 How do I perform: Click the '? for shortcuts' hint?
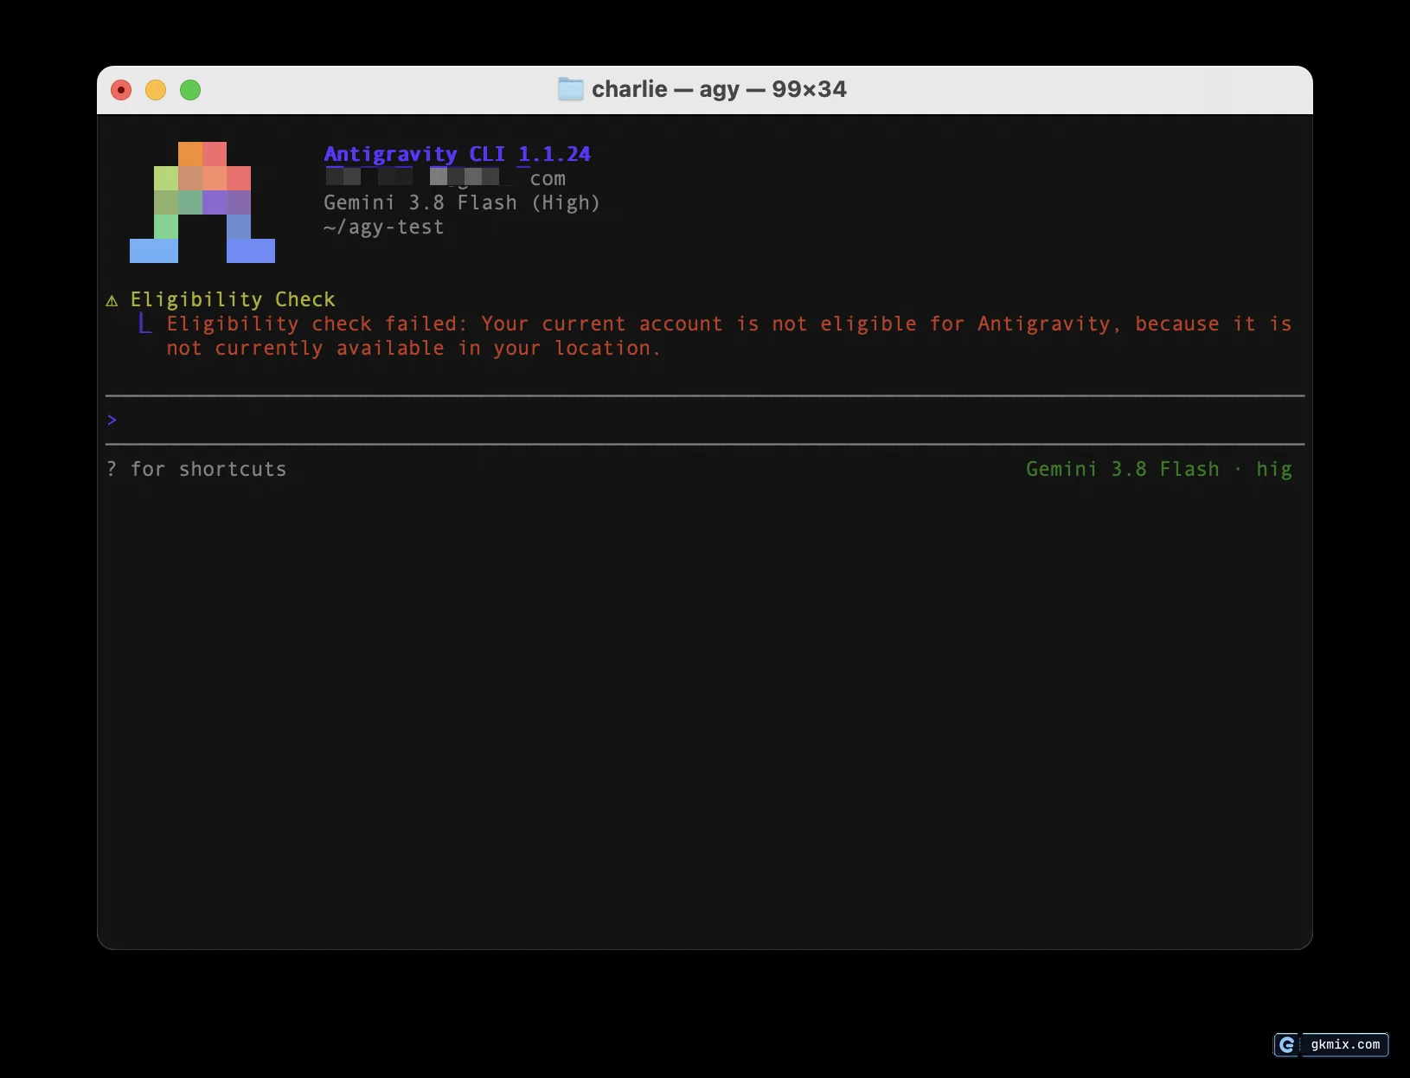tap(196, 469)
